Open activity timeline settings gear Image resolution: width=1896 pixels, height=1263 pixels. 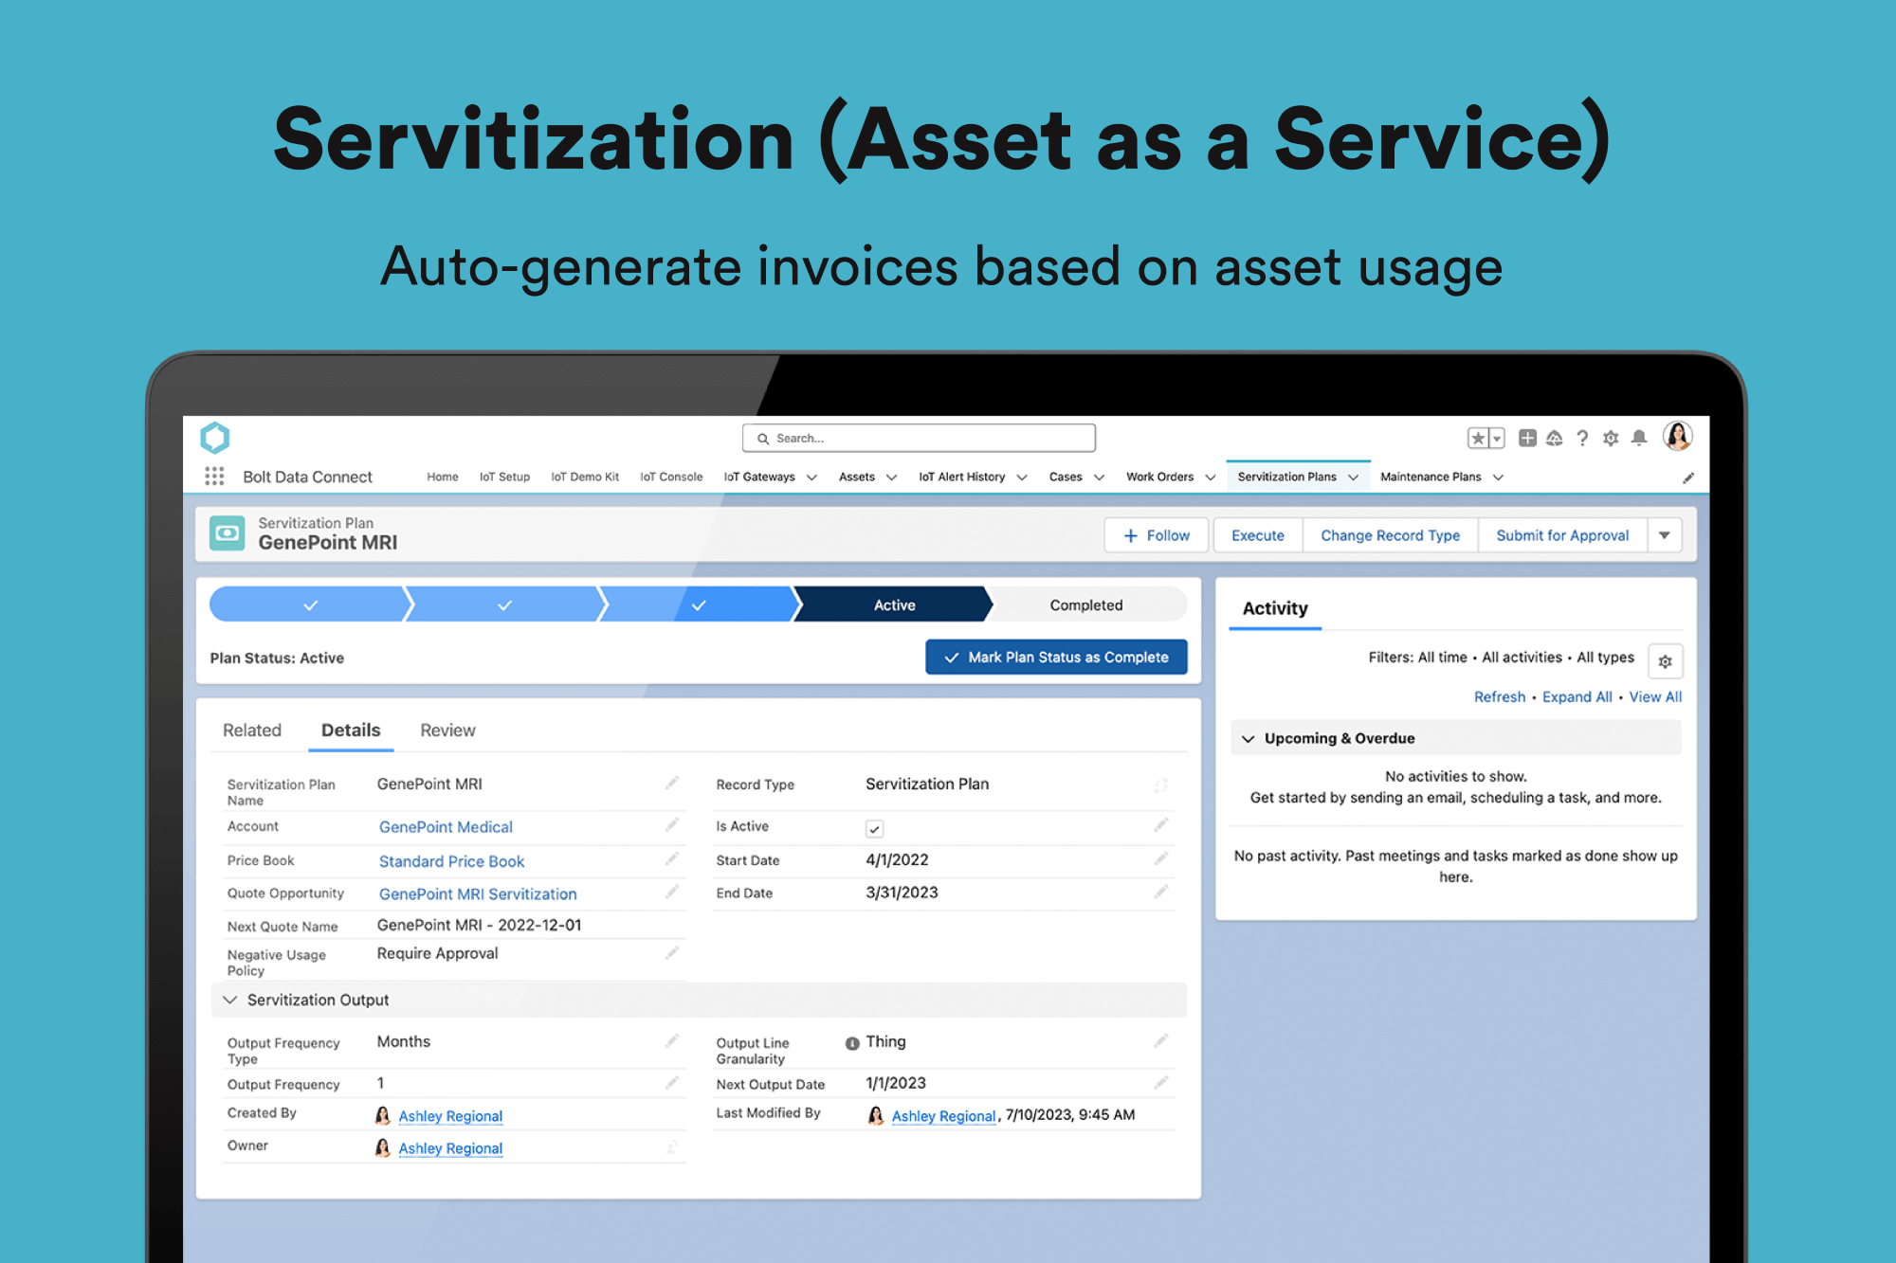(1665, 661)
